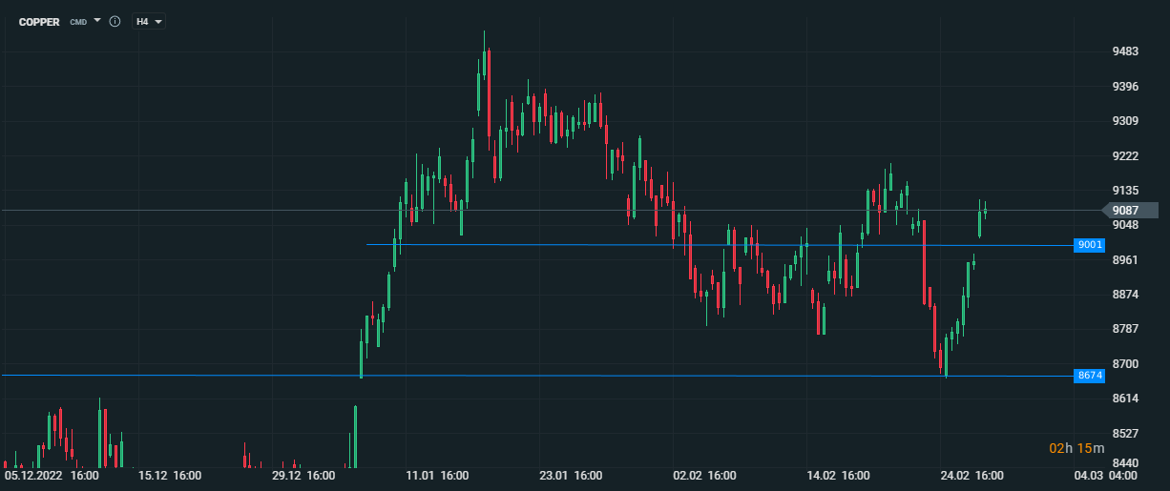Click the 8874 price axis label
Screen dimensions: 1170x491
1125,294
